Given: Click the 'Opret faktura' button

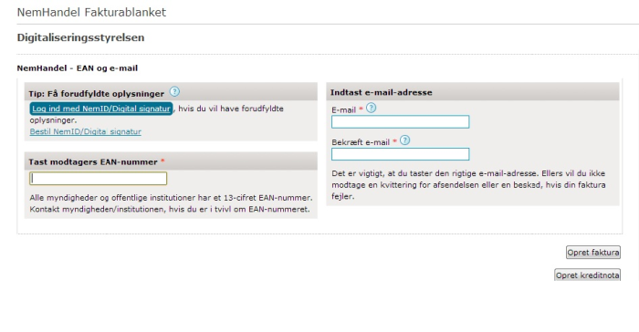Looking at the screenshot, I should (x=593, y=253).
